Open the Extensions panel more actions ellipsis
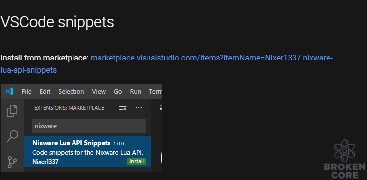The width and height of the screenshot is (367, 180). click(139, 107)
